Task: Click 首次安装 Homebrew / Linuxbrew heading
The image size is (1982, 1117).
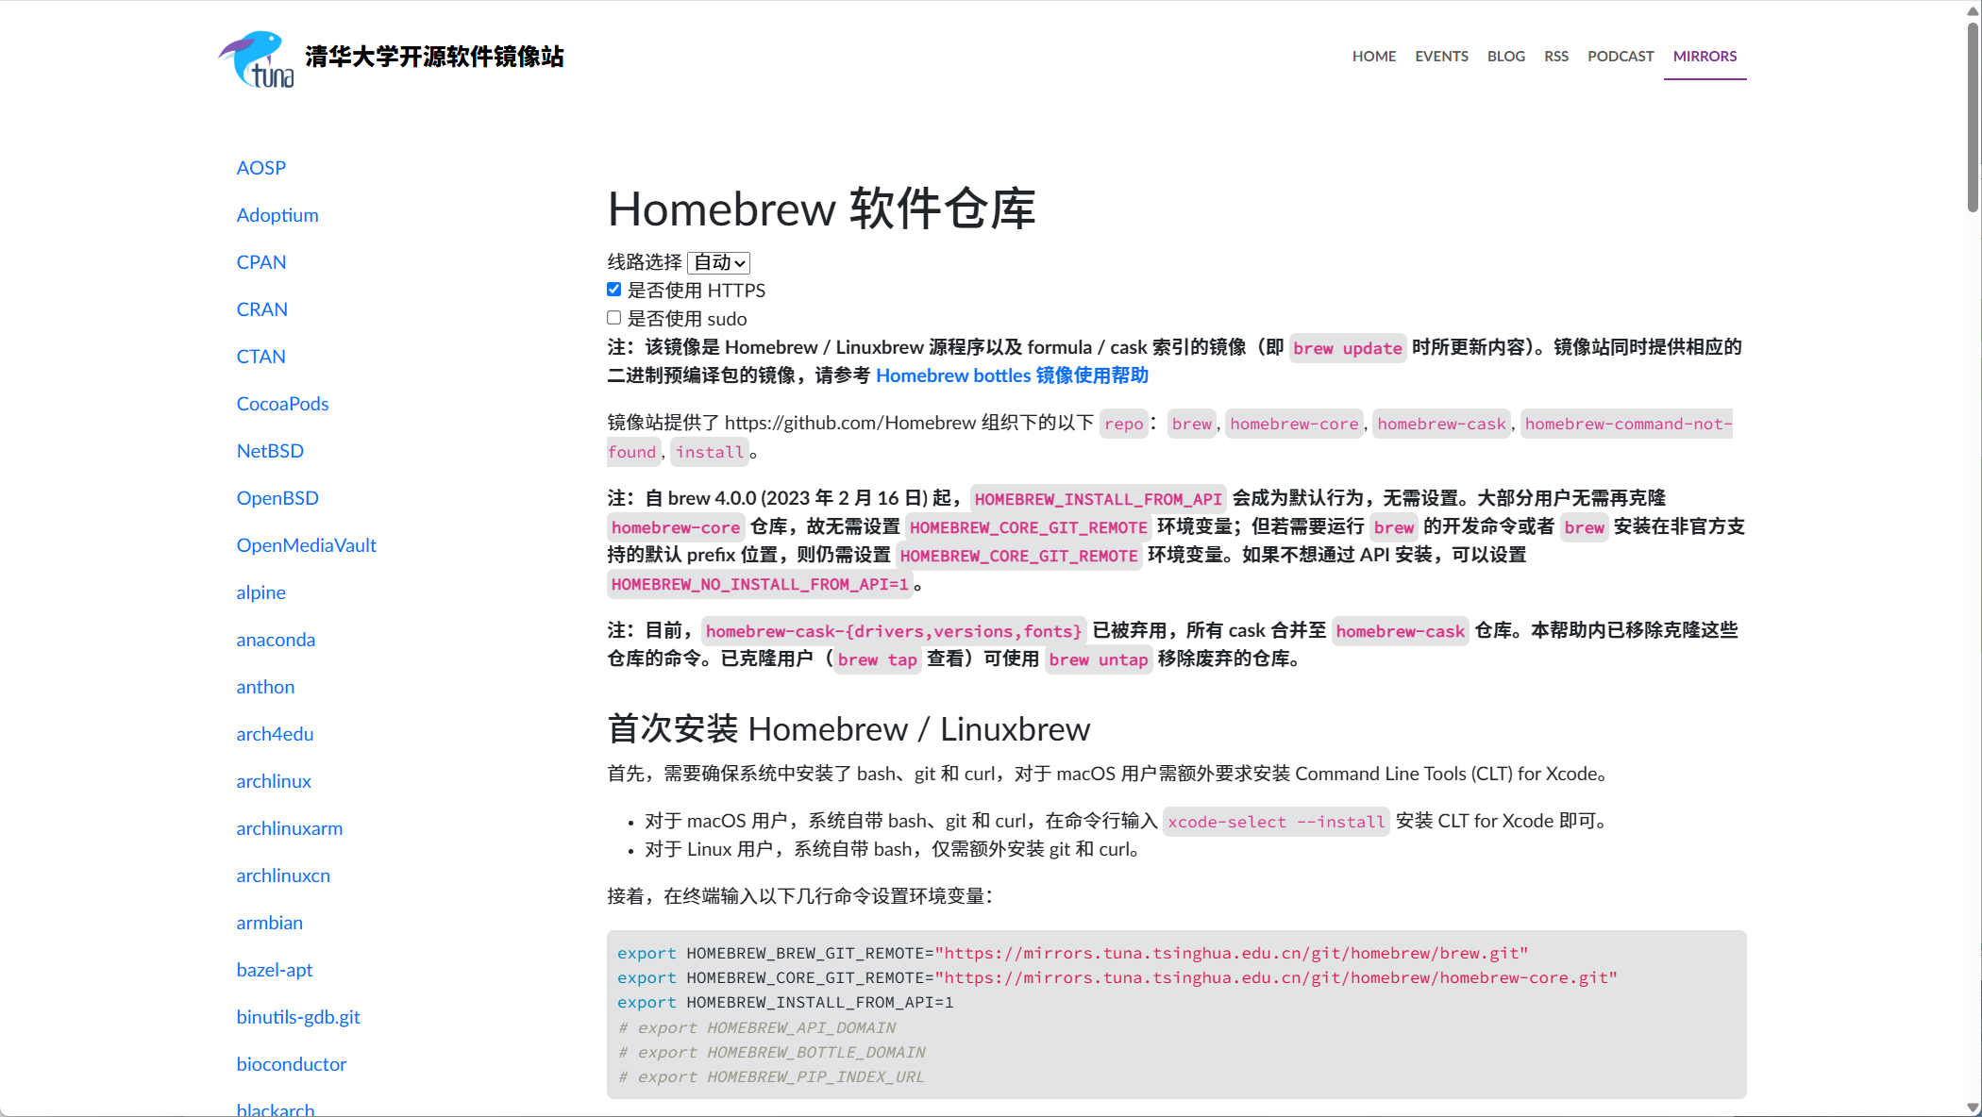Action: [x=848, y=728]
